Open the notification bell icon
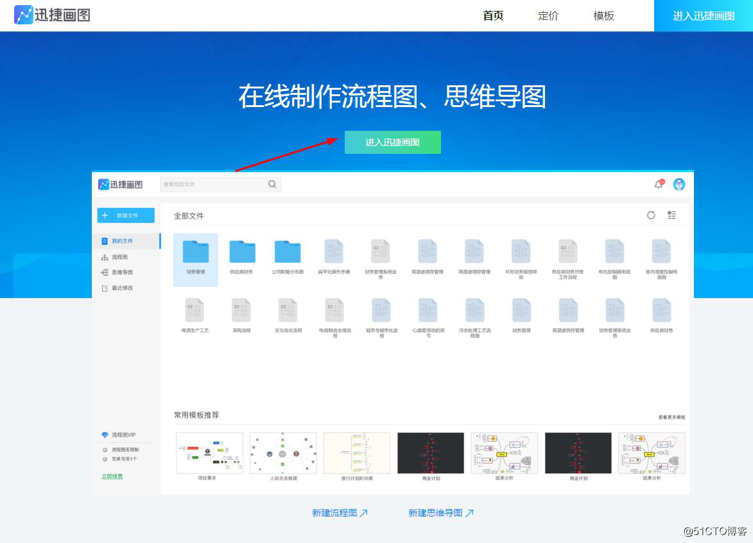753x543 pixels. coord(659,184)
